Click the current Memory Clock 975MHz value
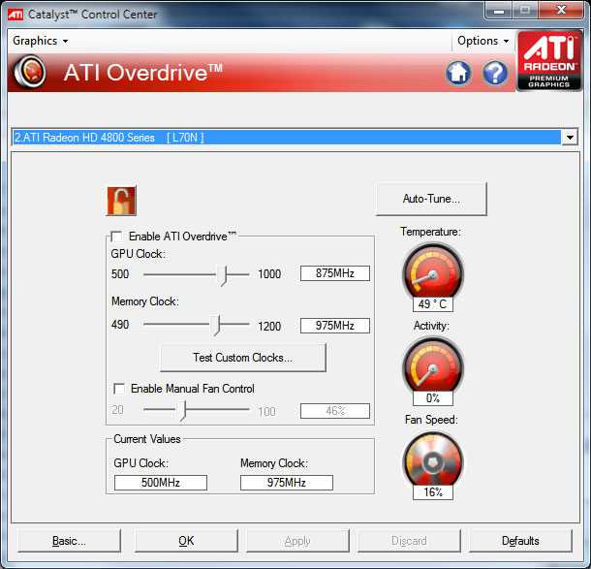 [x=287, y=483]
